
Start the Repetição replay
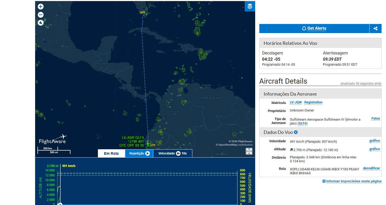(139, 153)
